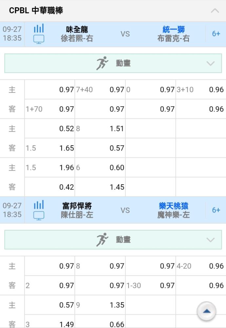Pick odds 0.97 beside 1-30 line
The image size is (226, 328).
pos(167,285)
